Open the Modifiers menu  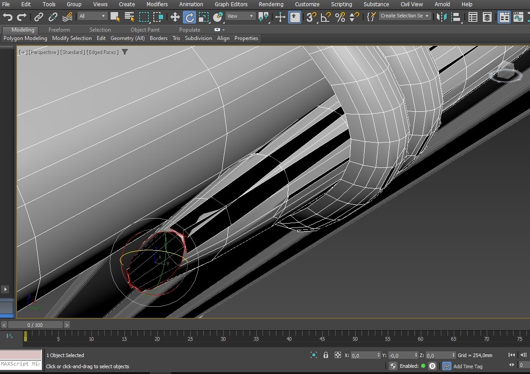point(157,4)
